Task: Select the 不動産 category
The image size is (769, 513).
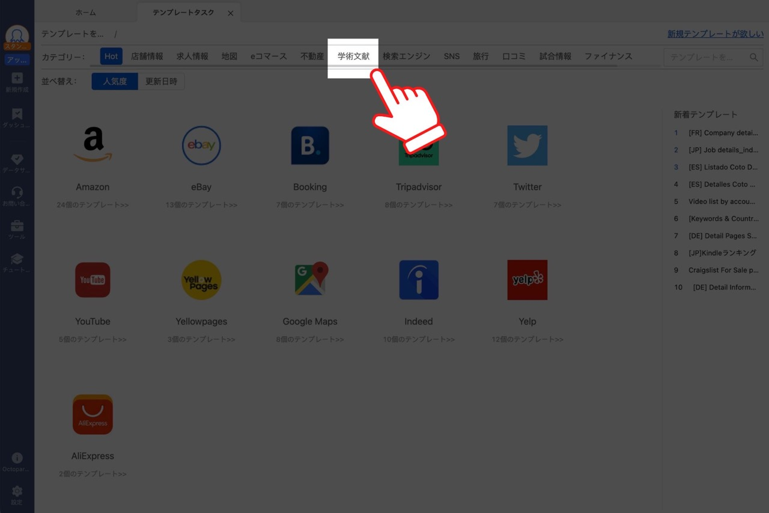Action: [312, 57]
